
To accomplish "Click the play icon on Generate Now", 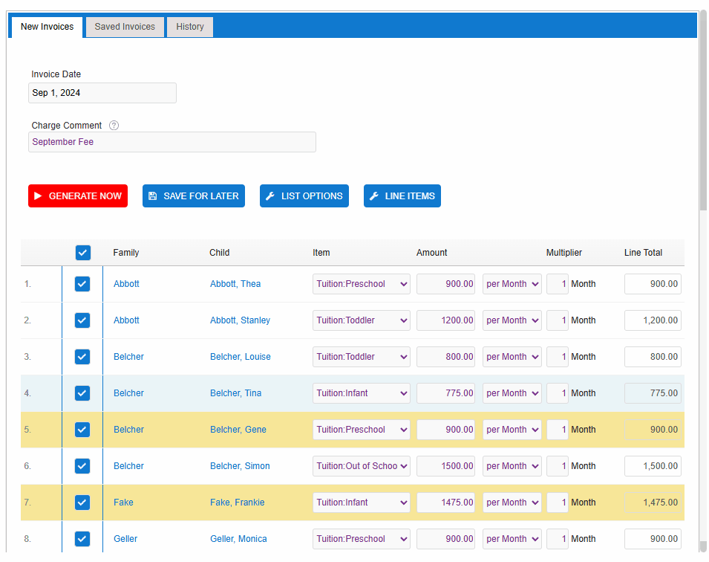I will coord(39,196).
